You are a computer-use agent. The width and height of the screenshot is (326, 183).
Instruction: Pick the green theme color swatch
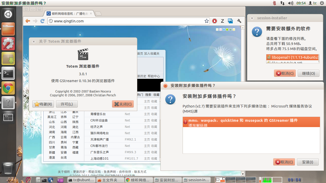coord(227,29)
